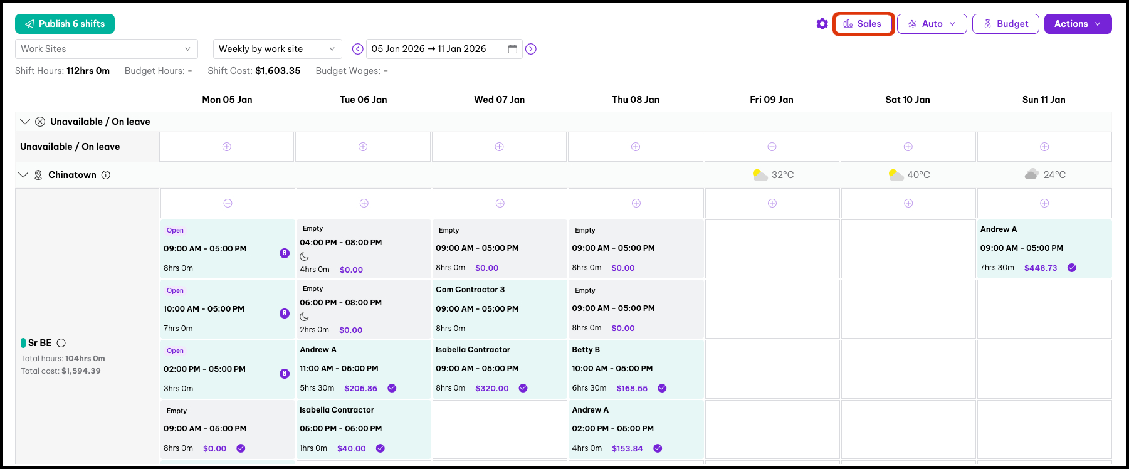Go to next week with right arrow
The height and width of the screenshot is (469, 1129).
pos(531,49)
